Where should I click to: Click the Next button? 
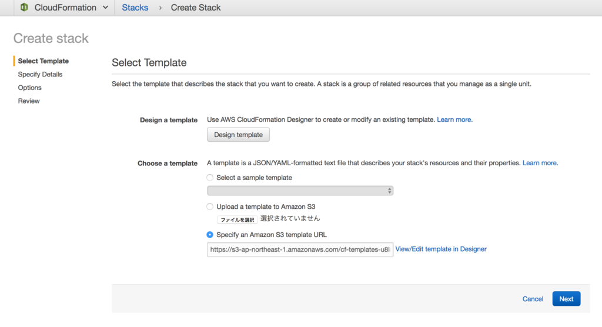[x=566, y=299]
